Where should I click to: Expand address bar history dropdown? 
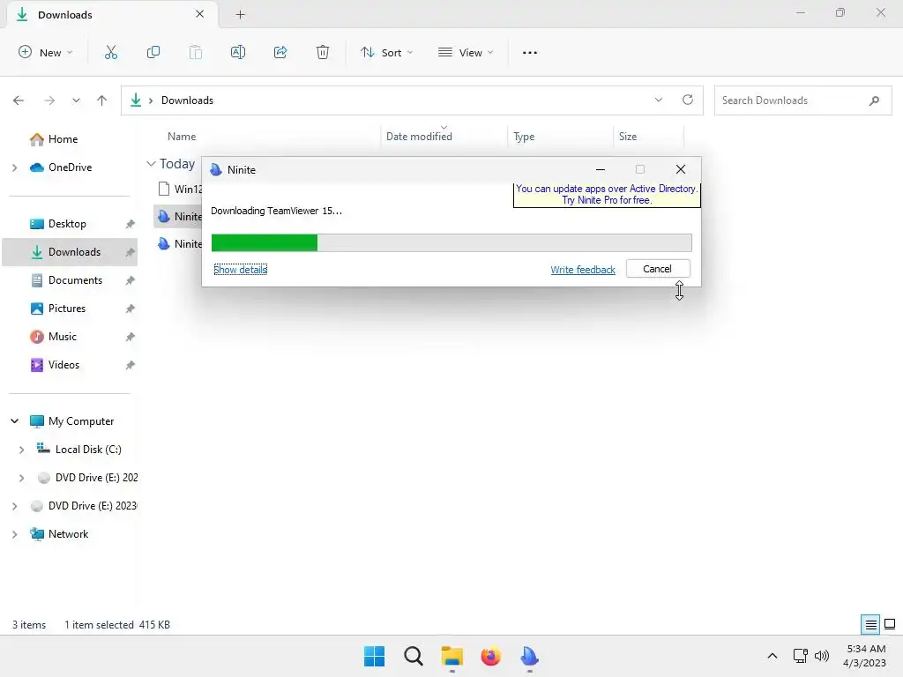[659, 100]
